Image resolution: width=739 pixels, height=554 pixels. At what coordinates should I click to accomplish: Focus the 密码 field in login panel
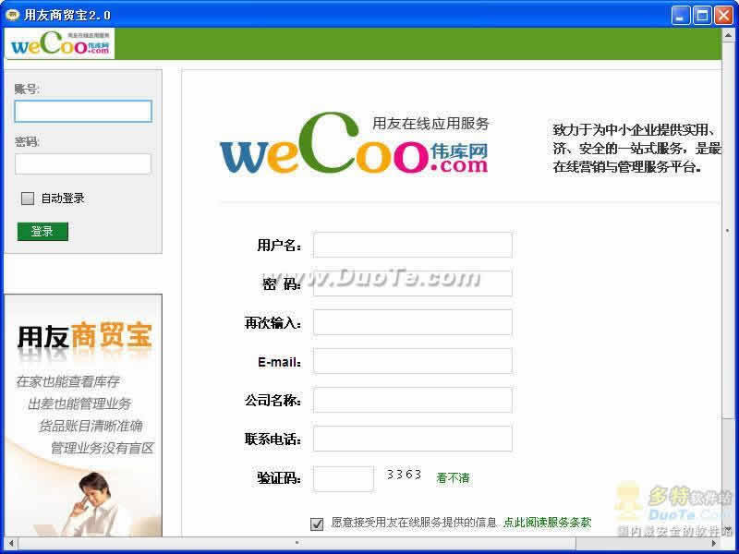tap(83, 164)
